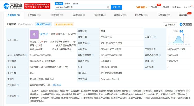Click the 天眼查 logo in header
This screenshot has height=106, width=194.
tap(12, 5)
